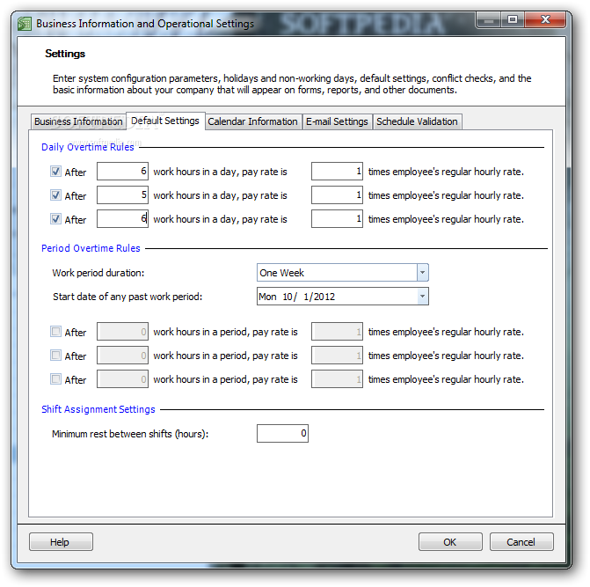The width and height of the screenshot is (590, 587).
Task: Click second daily pay rate multiplier field
Action: click(x=337, y=195)
